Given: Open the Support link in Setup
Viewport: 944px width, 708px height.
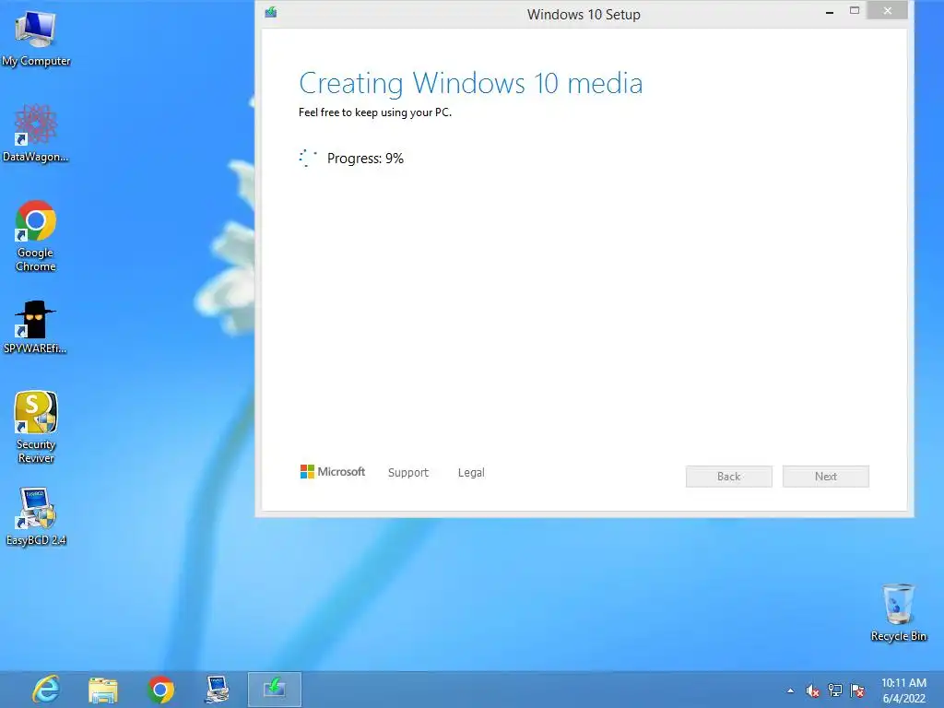Looking at the screenshot, I should (x=408, y=473).
